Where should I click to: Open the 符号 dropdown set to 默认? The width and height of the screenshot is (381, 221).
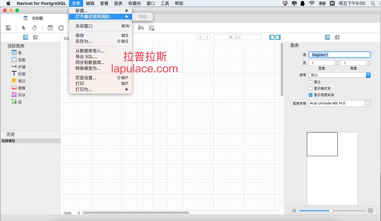point(340,75)
